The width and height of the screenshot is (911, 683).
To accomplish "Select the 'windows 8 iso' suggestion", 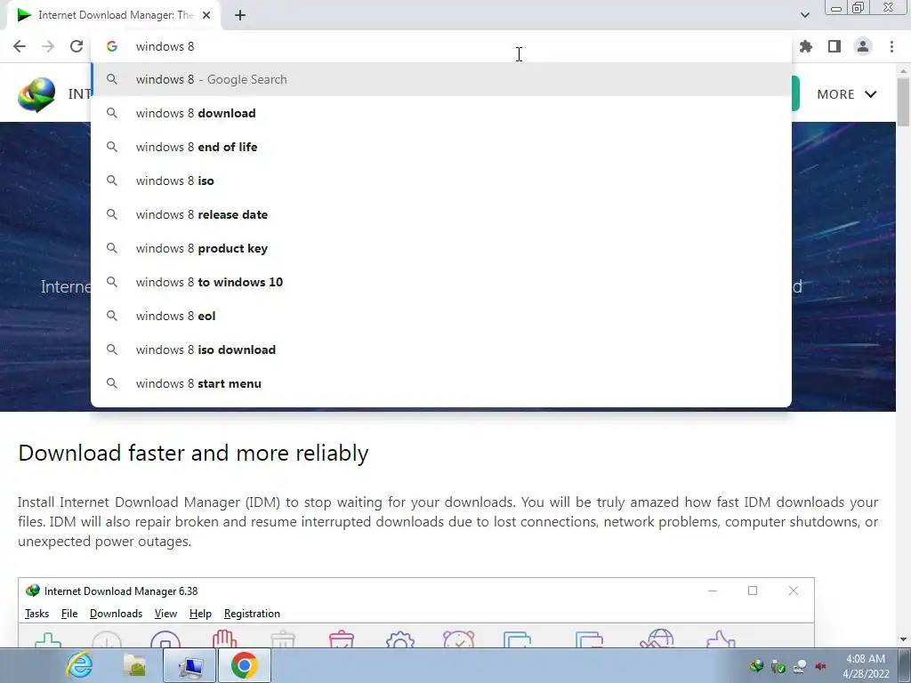I will click(441, 181).
